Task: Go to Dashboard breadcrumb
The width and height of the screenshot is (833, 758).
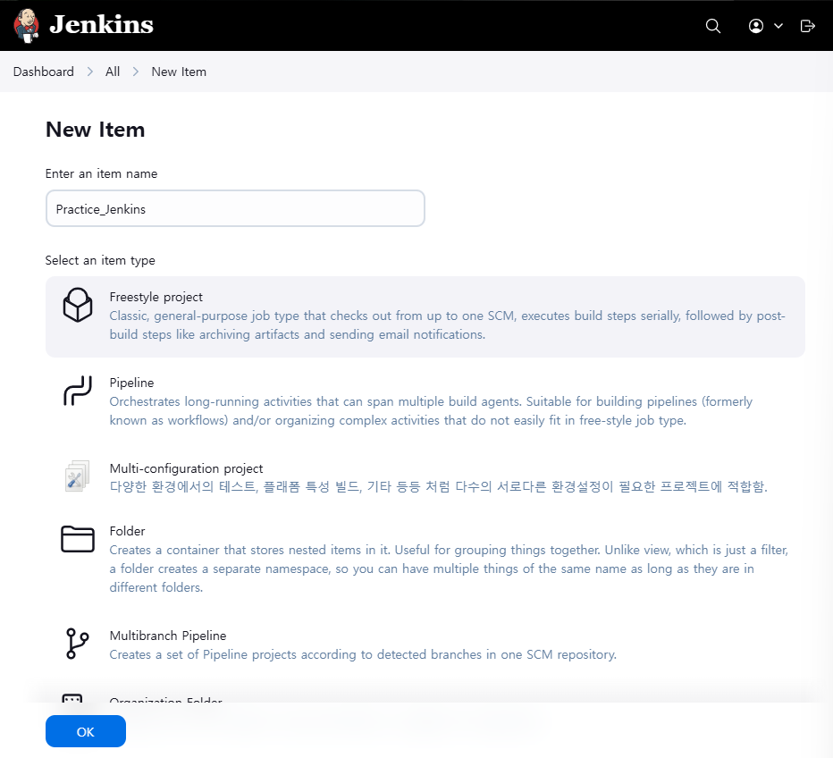Action: (44, 72)
